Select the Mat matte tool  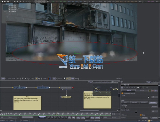[x=140, y=2]
